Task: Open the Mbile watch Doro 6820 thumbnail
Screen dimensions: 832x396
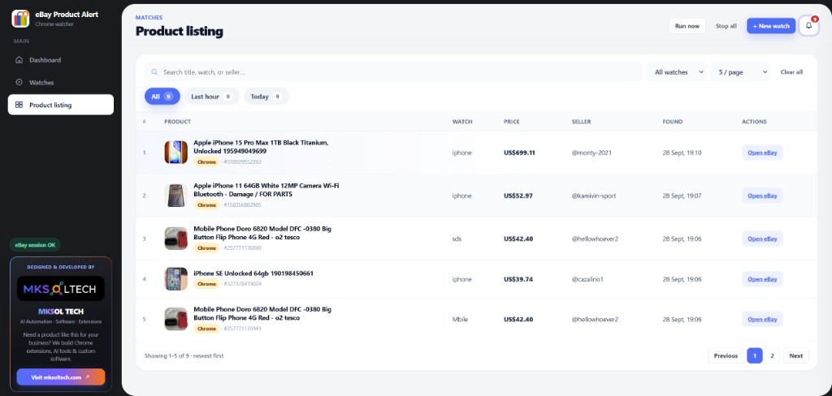Action: (x=175, y=319)
